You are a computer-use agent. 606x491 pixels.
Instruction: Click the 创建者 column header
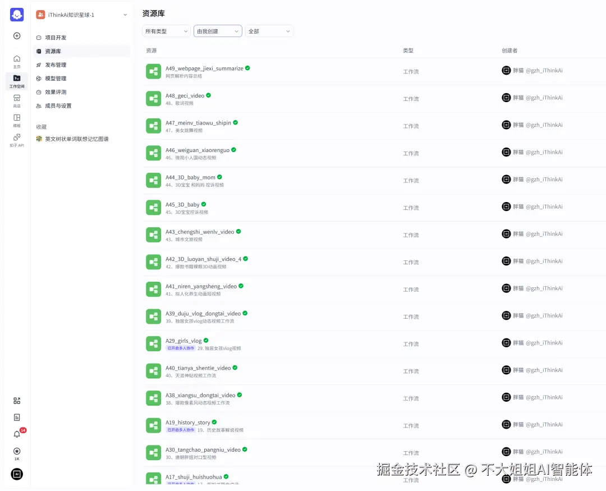[509, 51]
